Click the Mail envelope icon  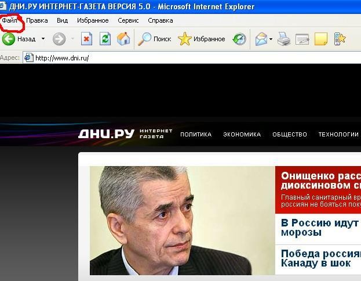tap(261, 39)
